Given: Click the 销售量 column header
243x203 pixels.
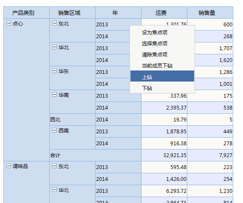Looking at the screenshot, I should pos(210,13).
